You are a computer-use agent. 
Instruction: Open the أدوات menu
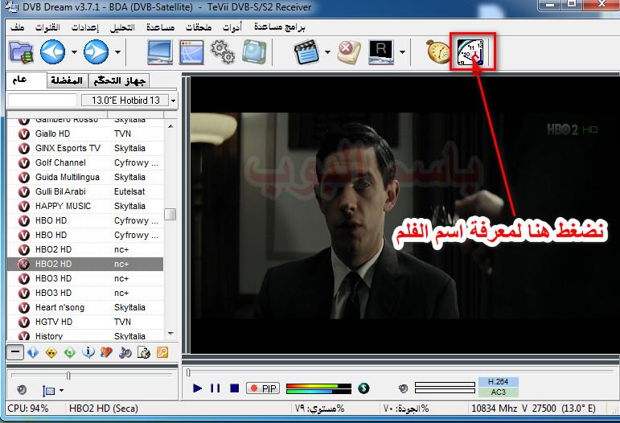point(232,27)
